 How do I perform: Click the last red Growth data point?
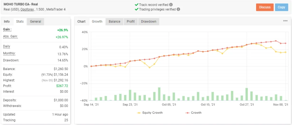(x=286, y=43)
